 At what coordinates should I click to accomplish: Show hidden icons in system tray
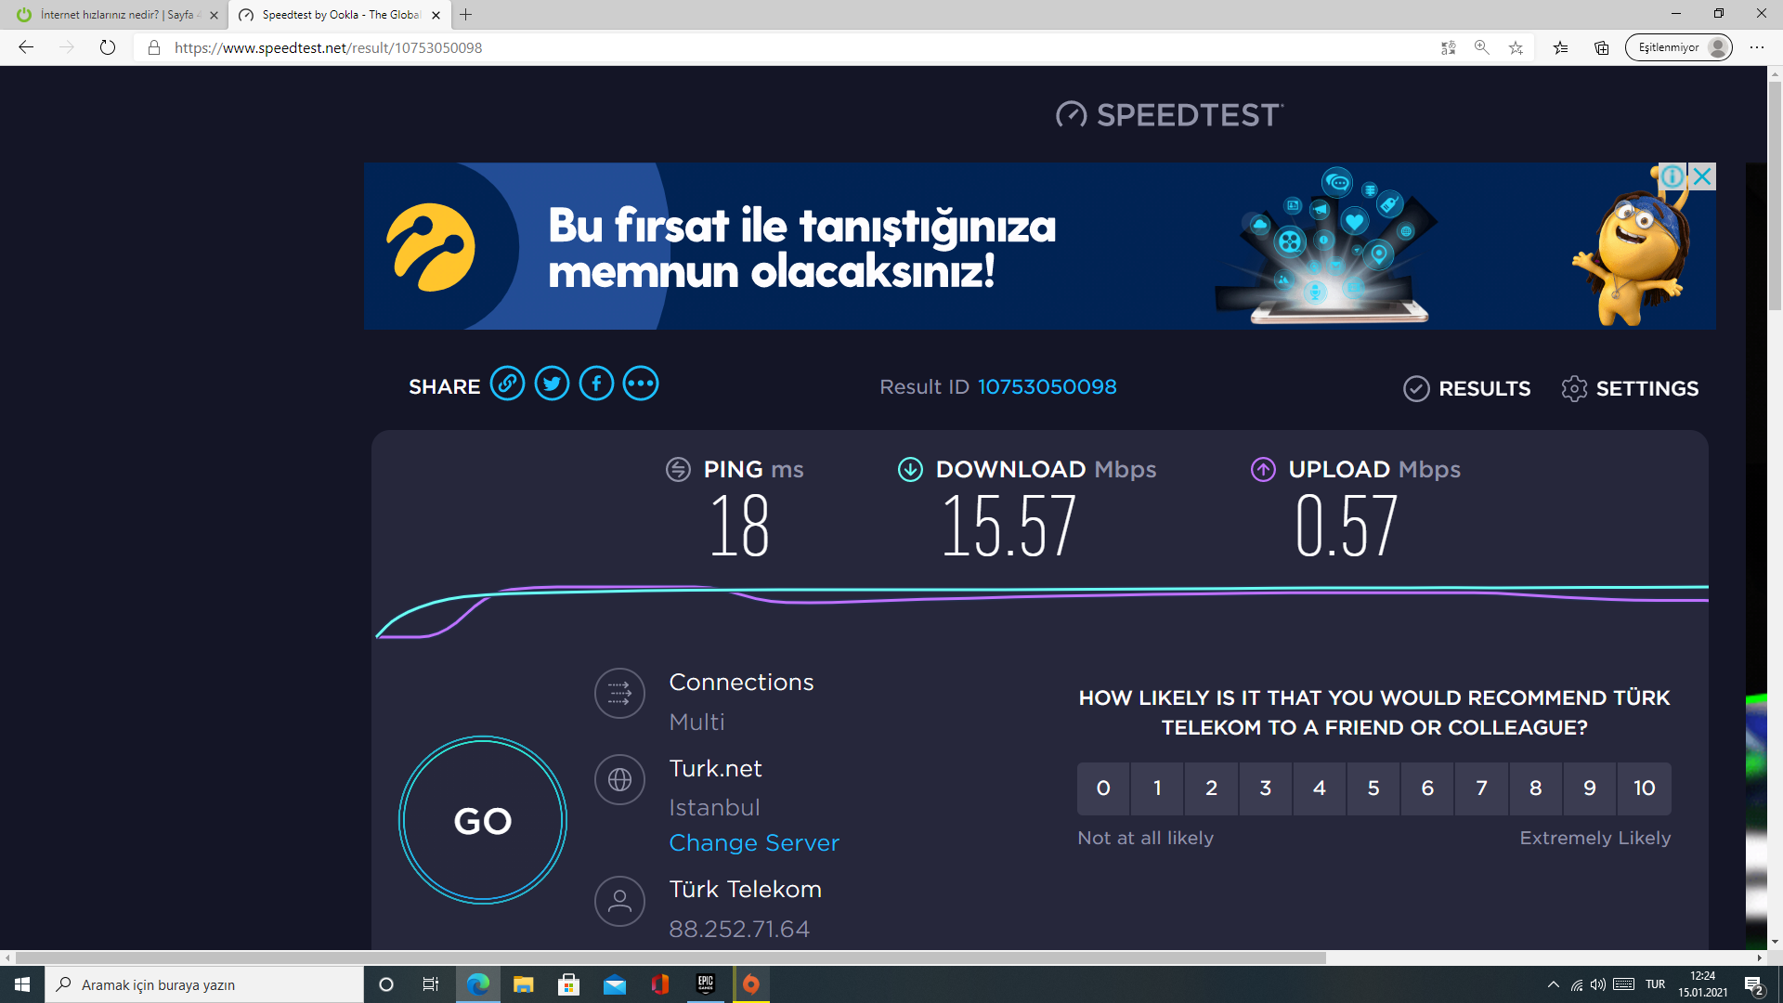pos(1553,984)
